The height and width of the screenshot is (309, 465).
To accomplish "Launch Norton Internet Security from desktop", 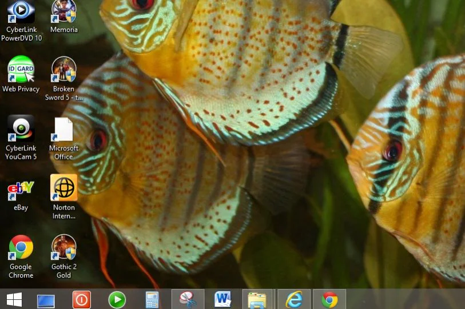I will (63, 188).
